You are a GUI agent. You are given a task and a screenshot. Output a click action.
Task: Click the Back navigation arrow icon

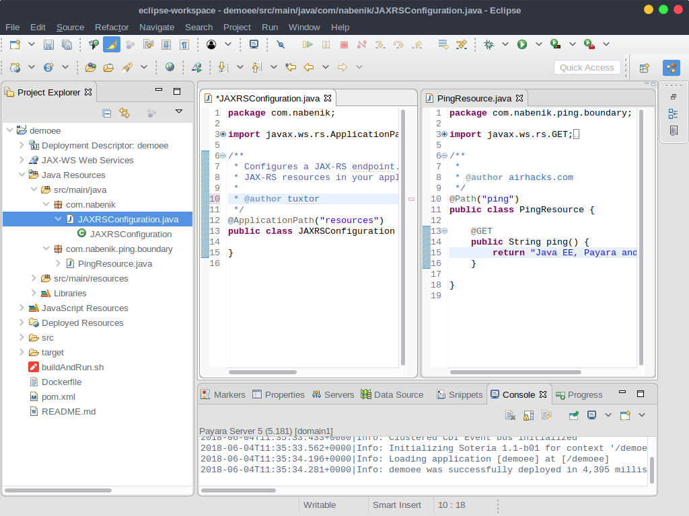309,67
